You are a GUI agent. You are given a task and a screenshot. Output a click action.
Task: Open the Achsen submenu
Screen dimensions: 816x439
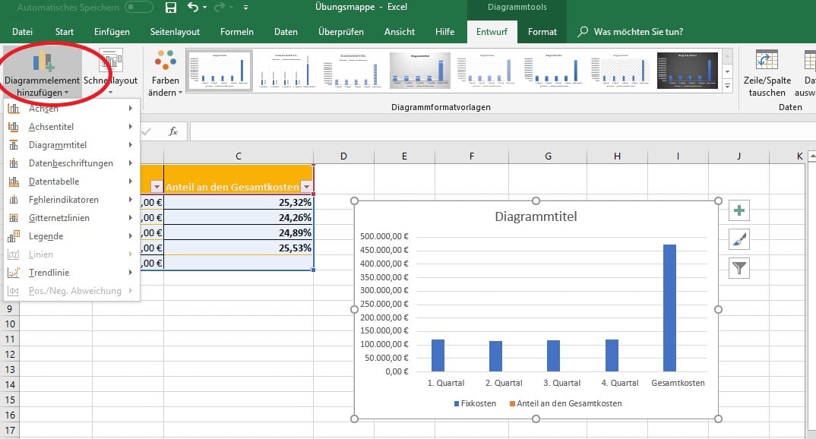point(72,108)
